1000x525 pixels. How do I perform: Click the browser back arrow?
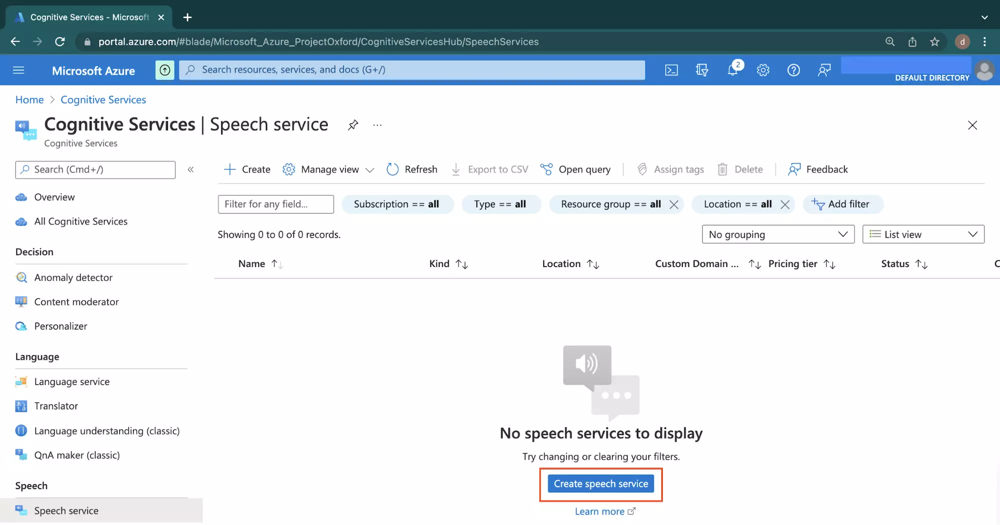click(x=16, y=42)
